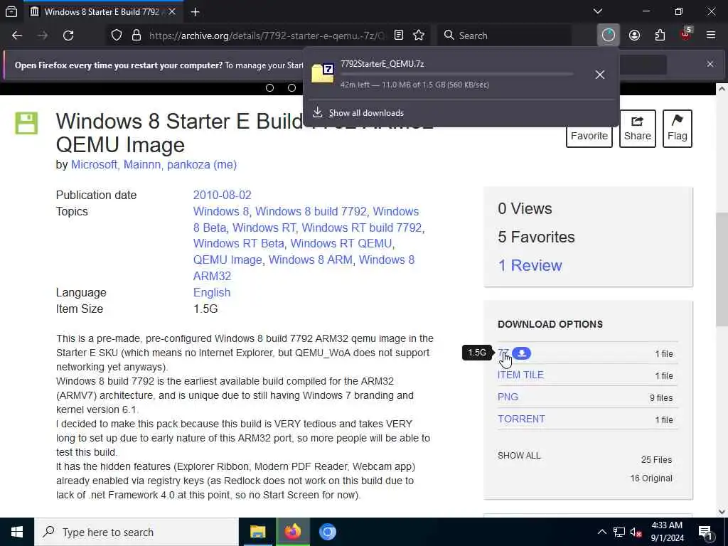Open the Windows 8 build 7792 topic link
Image resolution: width=728 pixels, height=546 pixels.
click(311, 211)
